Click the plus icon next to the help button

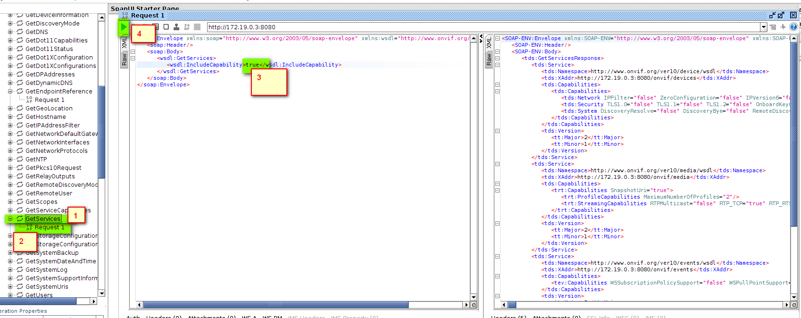783,27
